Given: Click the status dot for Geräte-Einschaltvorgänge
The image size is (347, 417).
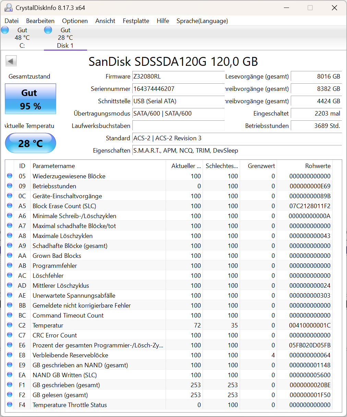Looking at the screenshot, I should click(10, 196).
